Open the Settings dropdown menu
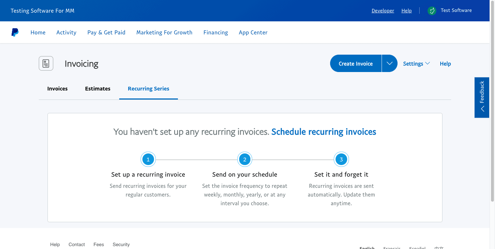This screenshot has height=249, width=495. click(x=416, y=63)
